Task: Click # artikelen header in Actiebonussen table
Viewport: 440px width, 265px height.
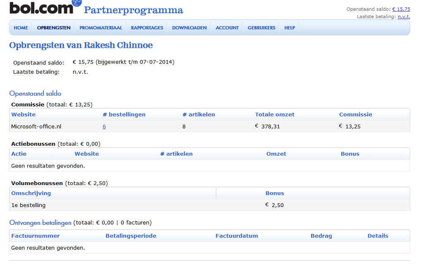Action: point(177,154)
